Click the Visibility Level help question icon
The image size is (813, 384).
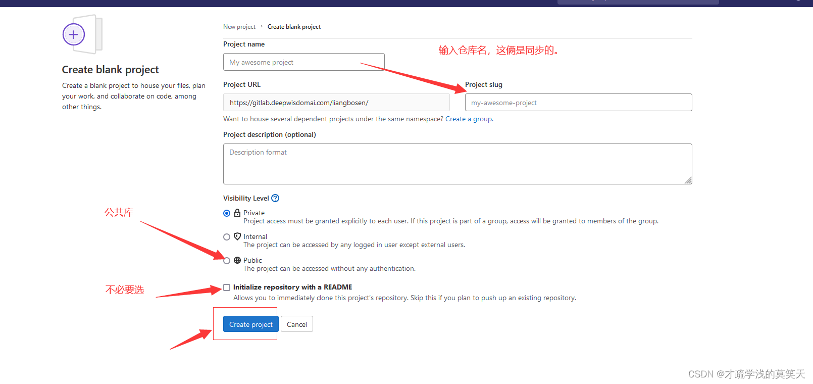tap(275, 198)
